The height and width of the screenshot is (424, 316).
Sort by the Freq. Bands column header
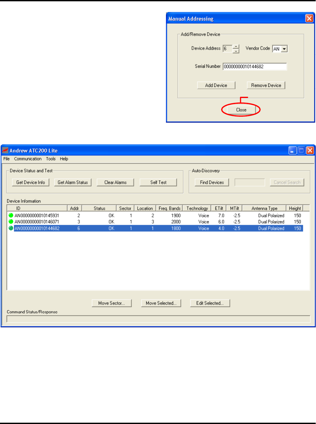(169, 208)
